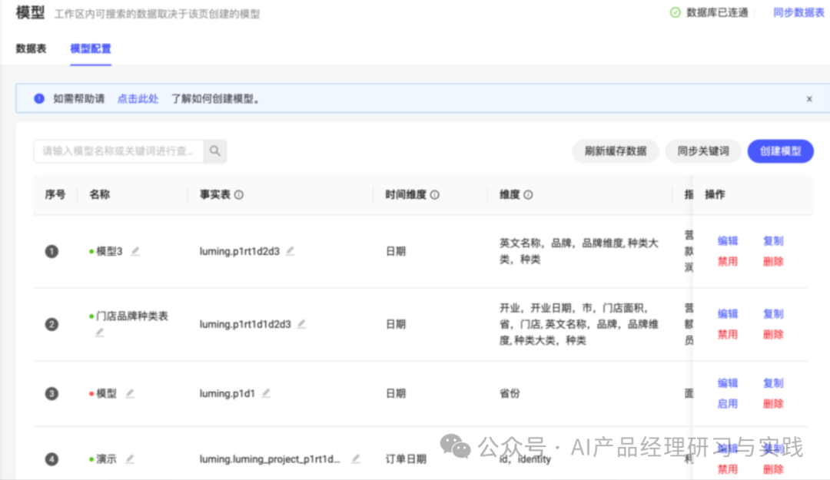Switch to the 数据表 tab
The width and height of the screenshot is (830, 480).
32,48
